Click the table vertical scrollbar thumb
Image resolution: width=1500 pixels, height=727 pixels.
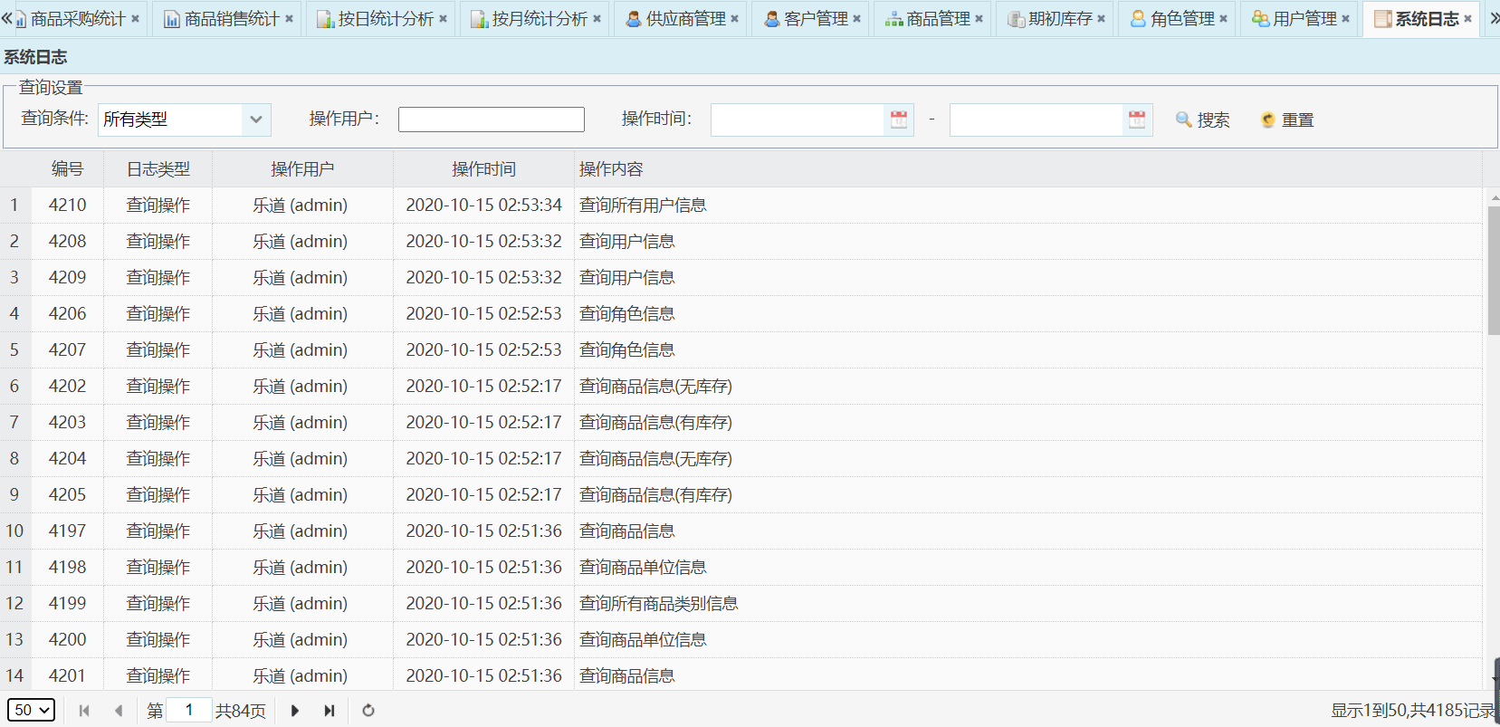[x=1494, y=270]
